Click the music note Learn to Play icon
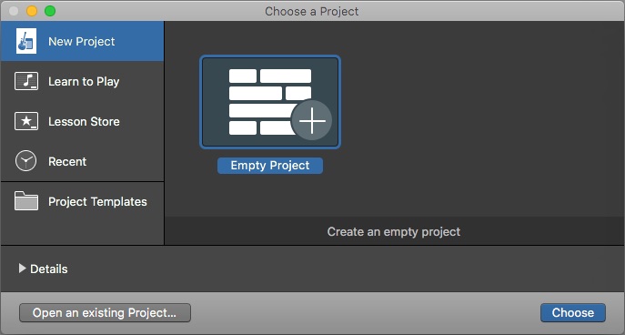The image size is (625, 335). (26, 81)
